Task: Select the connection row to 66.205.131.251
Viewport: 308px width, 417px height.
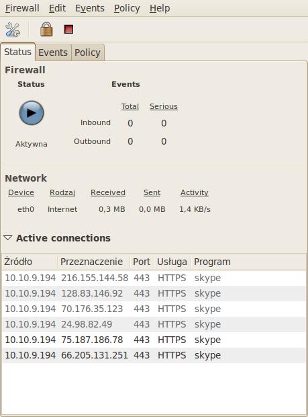Action: click(x=154, y=355)
